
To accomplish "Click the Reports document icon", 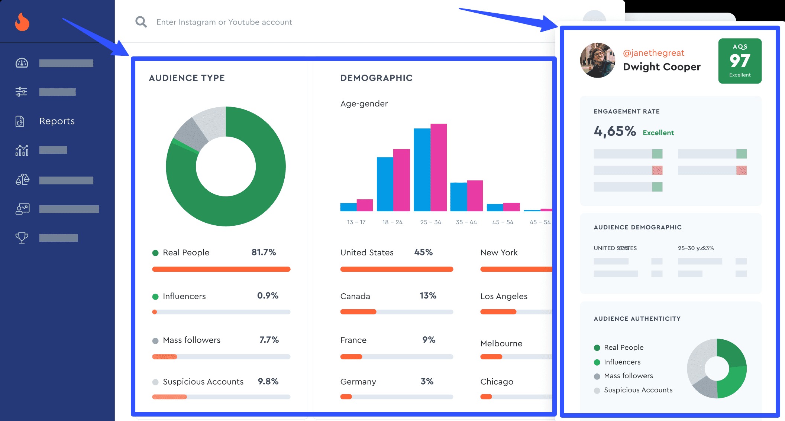I will click(x=20, y=121).
